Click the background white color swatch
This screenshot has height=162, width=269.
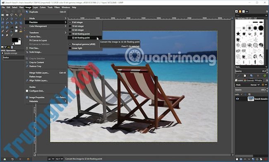pos(19,43)
